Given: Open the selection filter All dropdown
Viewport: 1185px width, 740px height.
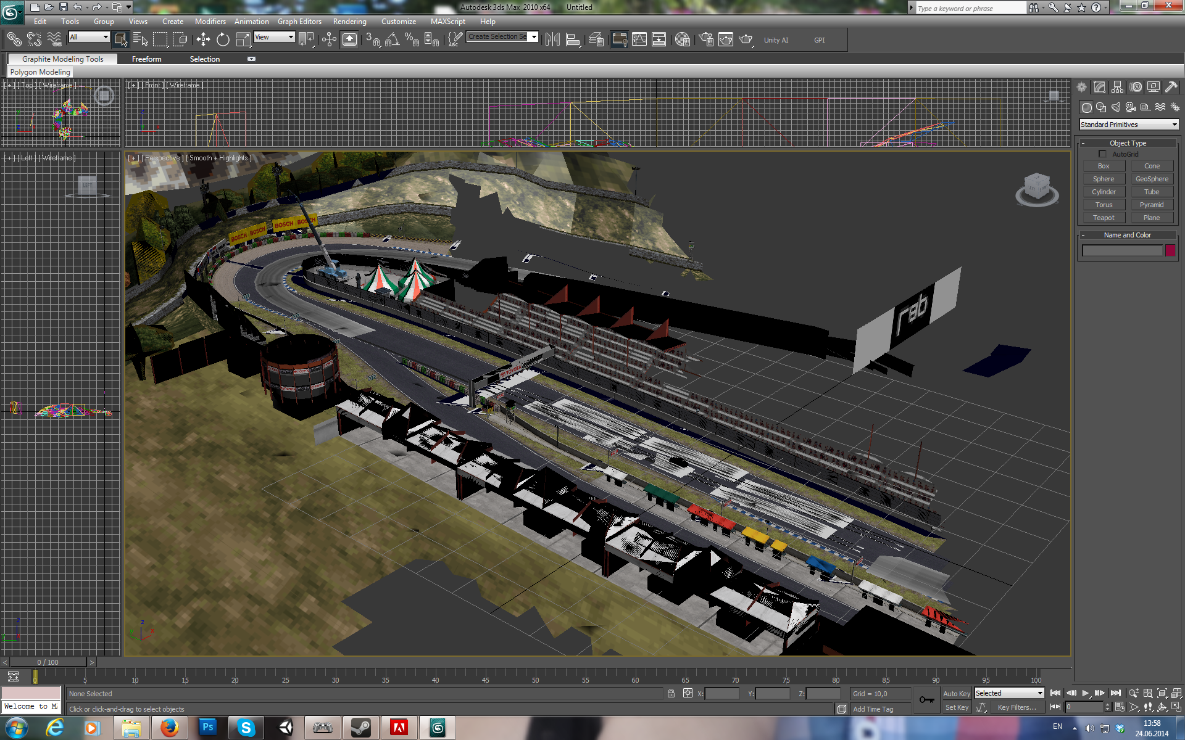Looking at the screenshot, I should click(89, 37).
